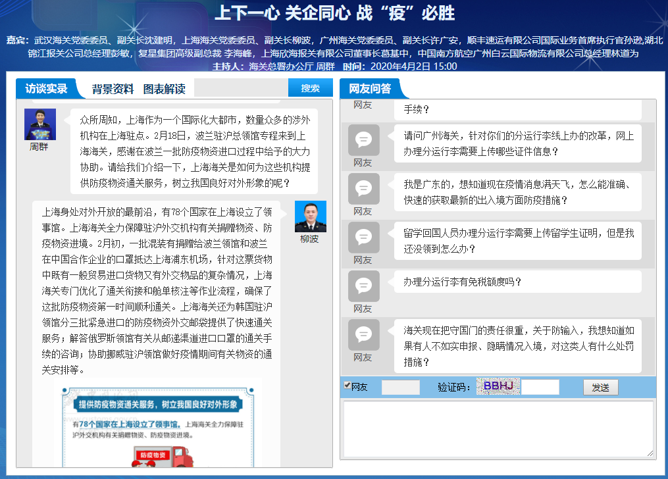Click chat icon beside 留学回国人员 question
The image size is (668, 479).
[x=364, y=237]
